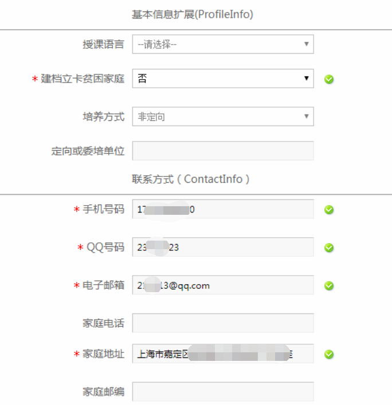Click green checkmark beside 建档立卡贫困家庭

point(329,79)
